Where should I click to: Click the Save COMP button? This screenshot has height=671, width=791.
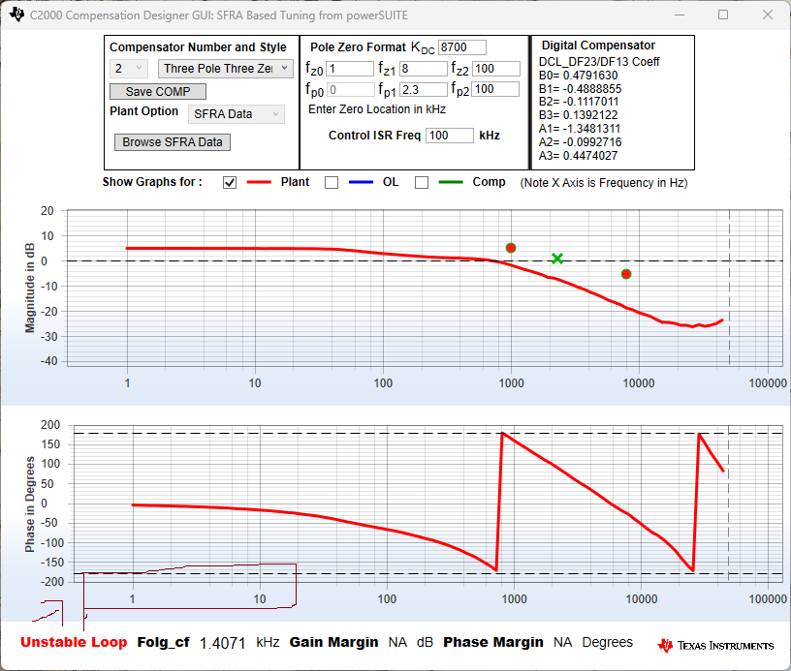pos(158,92)
